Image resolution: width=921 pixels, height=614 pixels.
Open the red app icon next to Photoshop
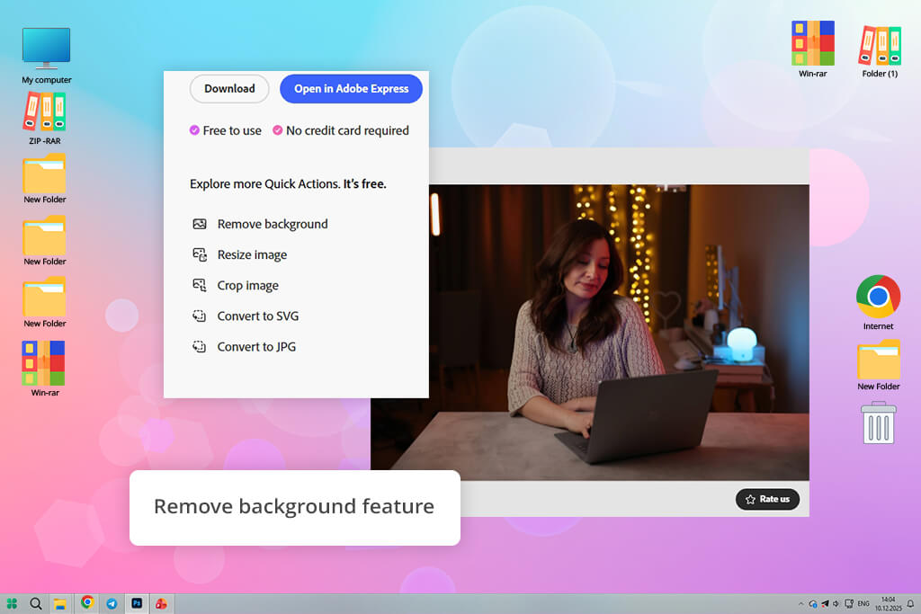pos(161,603)
